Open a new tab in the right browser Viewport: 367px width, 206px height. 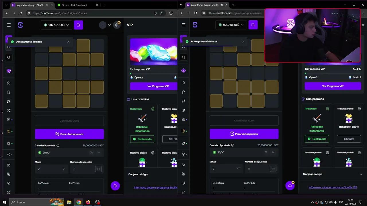click(x=233, y=5)
